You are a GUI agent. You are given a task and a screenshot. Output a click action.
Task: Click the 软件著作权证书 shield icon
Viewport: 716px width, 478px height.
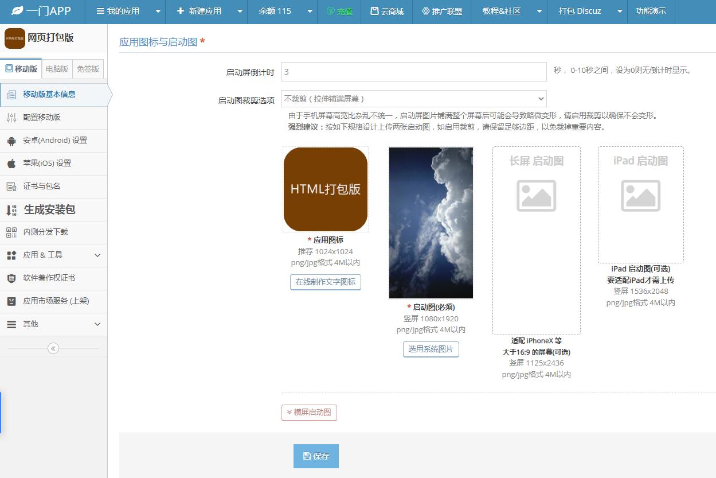click(11, 278)
